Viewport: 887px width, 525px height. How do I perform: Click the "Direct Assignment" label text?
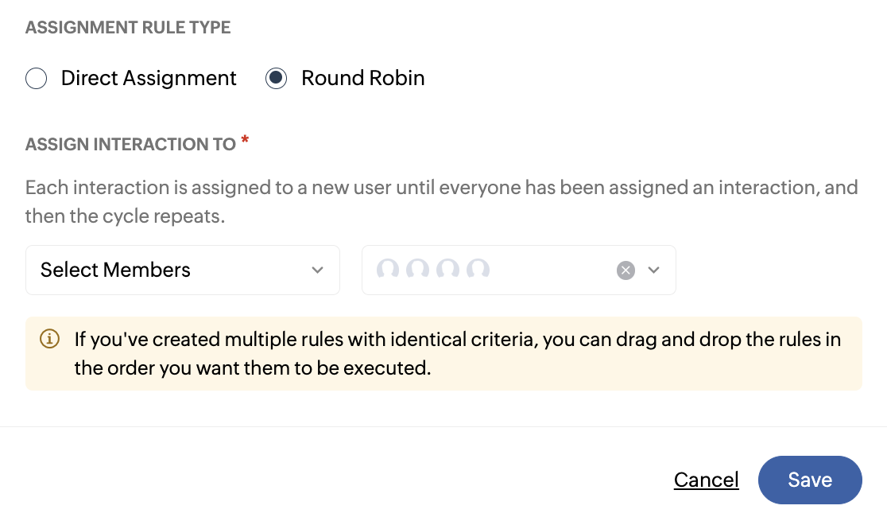pyautogui.click(x=149, y=79)
